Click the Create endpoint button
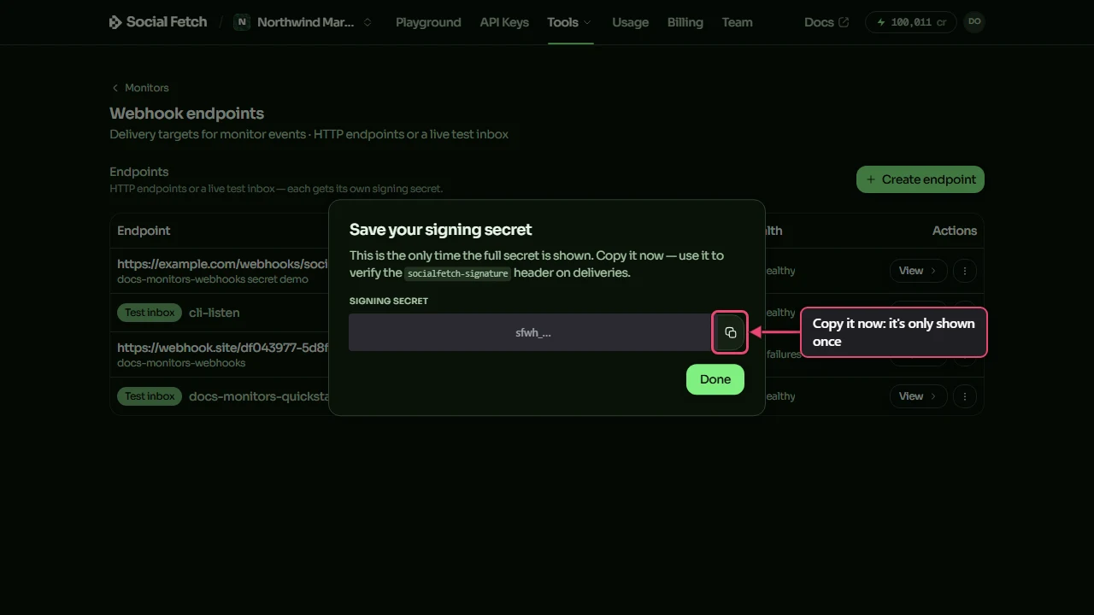The width and height of the screenshot is (1094, 615). coord(920,179)
